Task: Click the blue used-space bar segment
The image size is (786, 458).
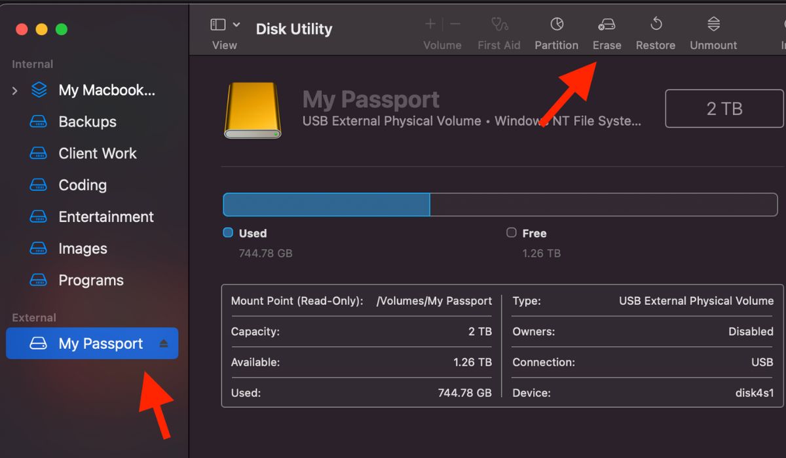Action: [326, 205]
